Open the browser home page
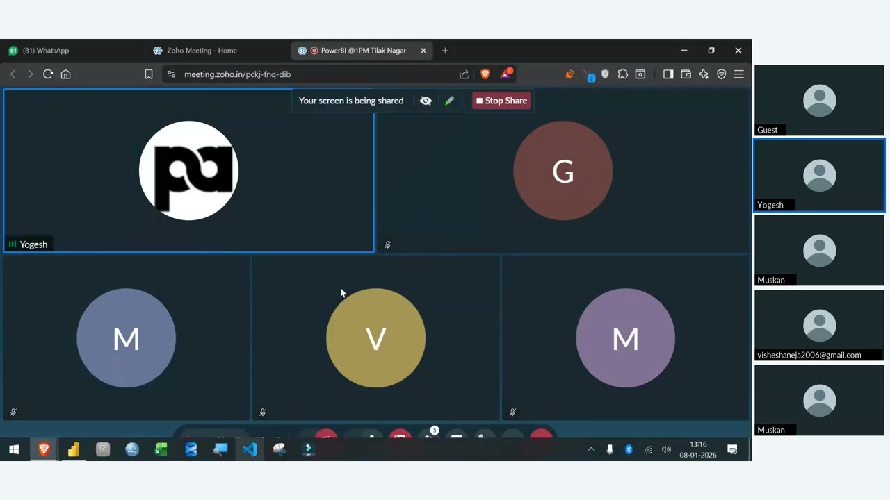The image size is (890, 500). (x=66, y=74)
